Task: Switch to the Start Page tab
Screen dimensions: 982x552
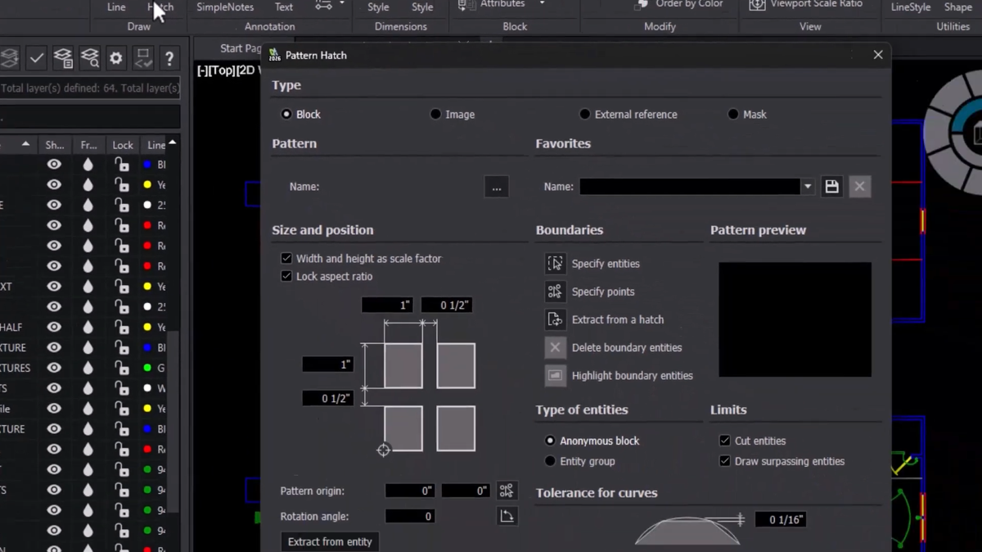Action: tap(240, 48)
